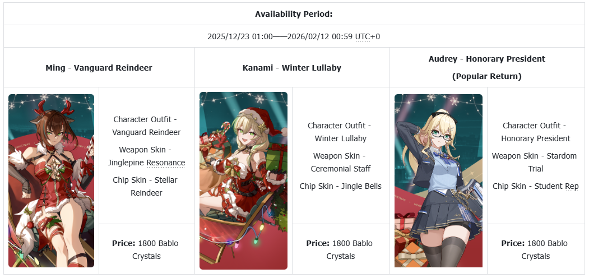Click the underlined word Rep

pyautogui.click(x=572, y=186)
